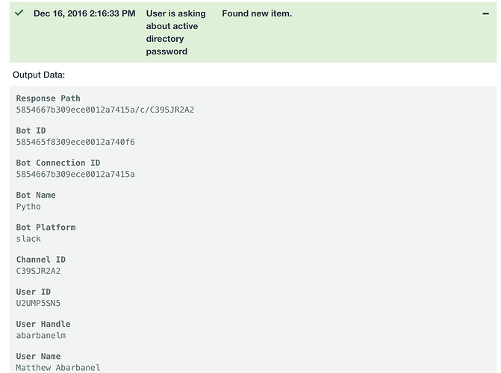Image resolution: width=501 pixels, height=373 pixels.
Task: Select the Dec 16, 2016 2:16:33 PM timestamp
Action: [84, 13]
